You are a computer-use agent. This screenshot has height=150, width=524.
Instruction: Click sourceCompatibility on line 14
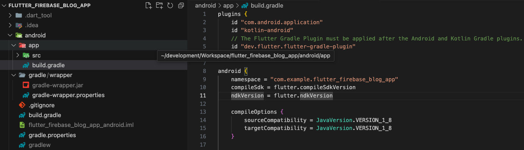(275, 120)
